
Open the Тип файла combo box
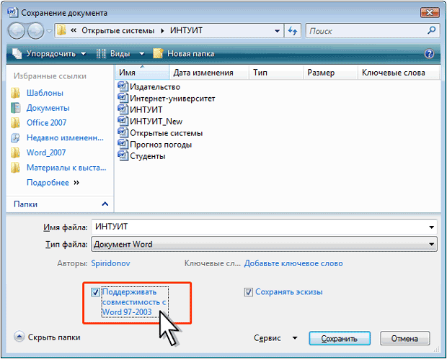264,244
